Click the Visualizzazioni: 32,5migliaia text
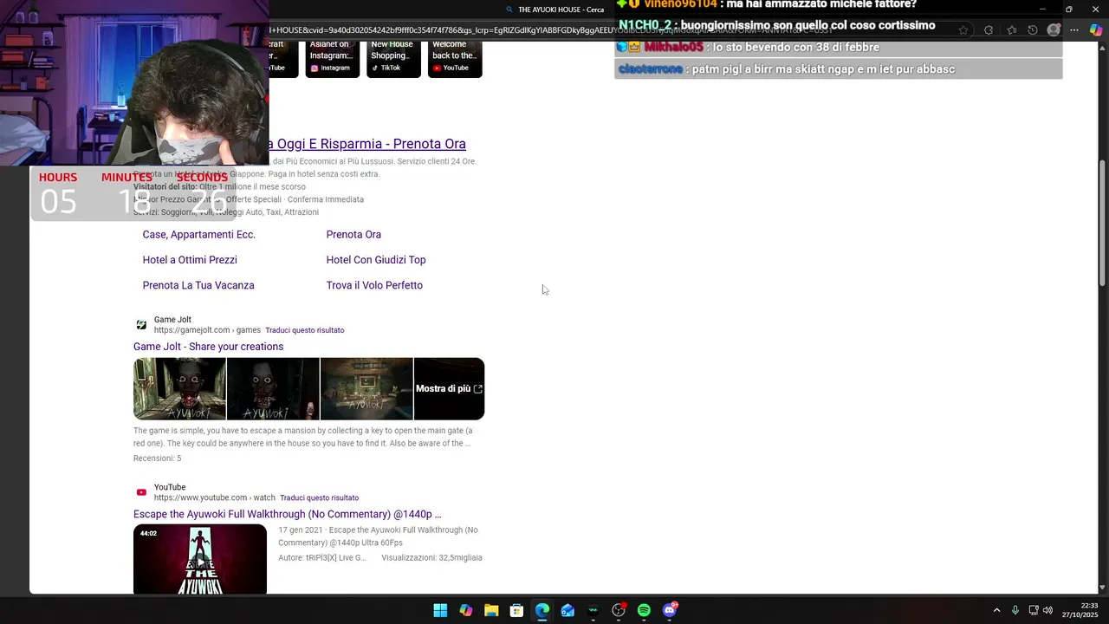The width and height of the screenshot is (1109, 624). coord(431,558)
